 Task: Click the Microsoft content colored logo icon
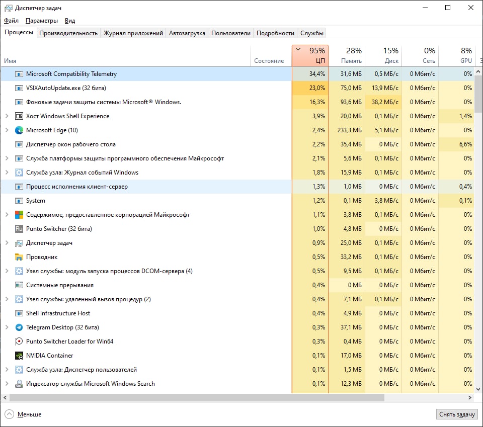tap(19, 215)
